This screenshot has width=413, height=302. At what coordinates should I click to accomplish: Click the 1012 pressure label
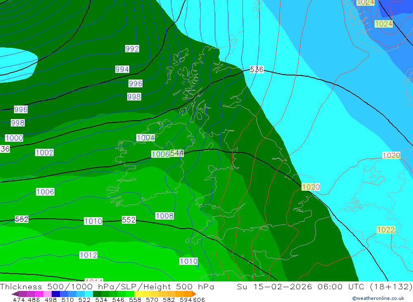pyautogui.click(x=88, y=255)
